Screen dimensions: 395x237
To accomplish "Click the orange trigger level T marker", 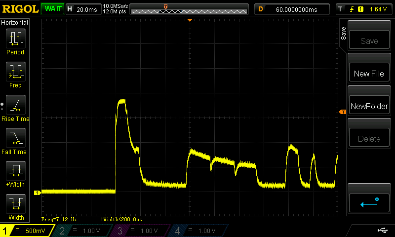I will (x=343, y=112).
